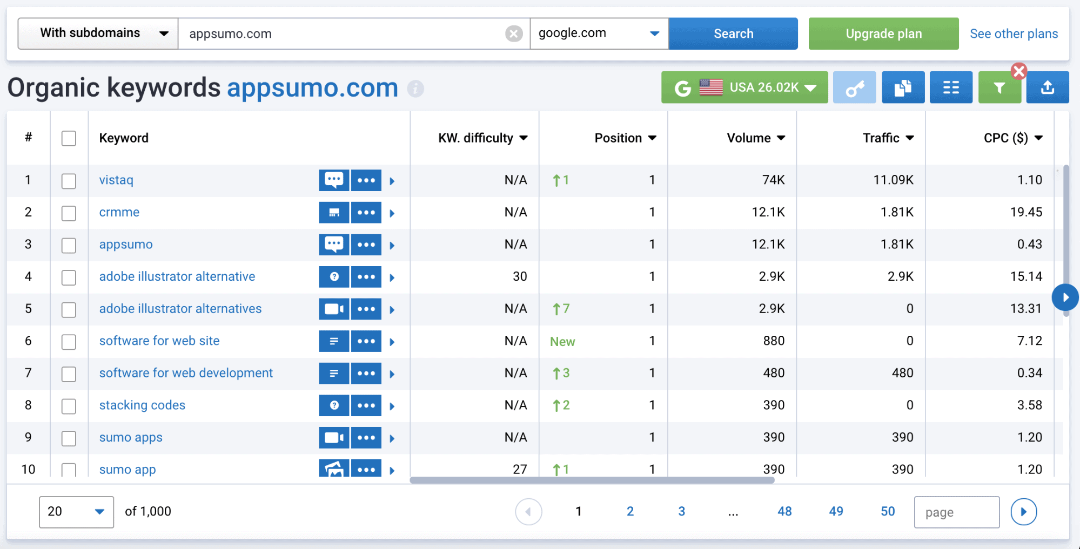Go to results page 50
This screenshot has height=549, width=1080.
tap(888, 511)
